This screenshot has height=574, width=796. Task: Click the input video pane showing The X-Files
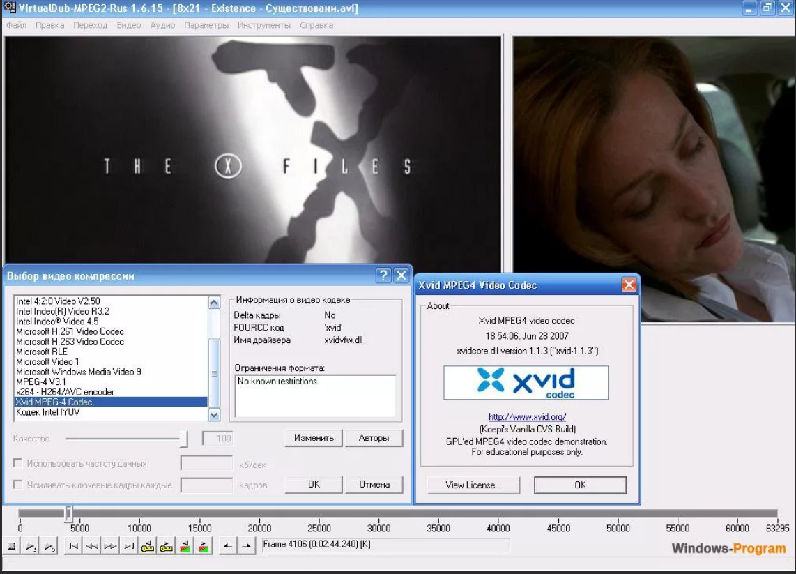pyautogui.click(x=253, y=150)
